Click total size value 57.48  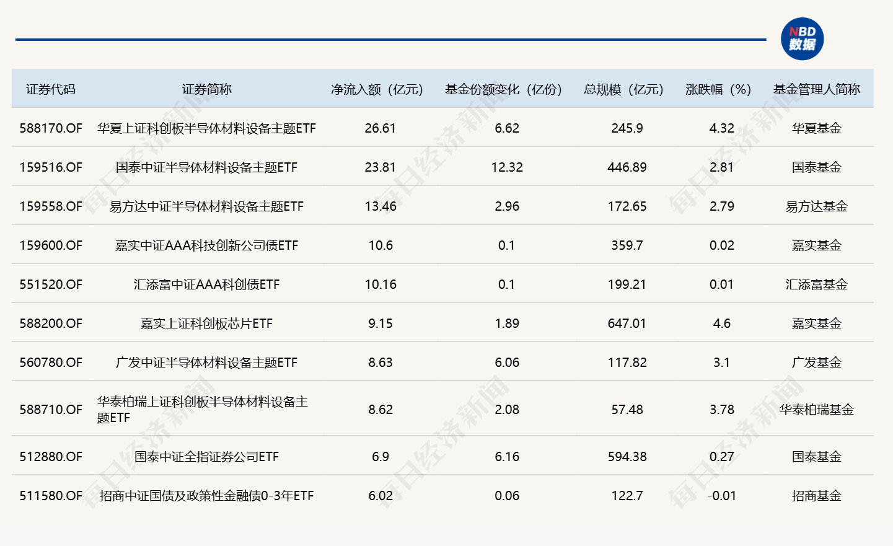click(x=627, y=410)
